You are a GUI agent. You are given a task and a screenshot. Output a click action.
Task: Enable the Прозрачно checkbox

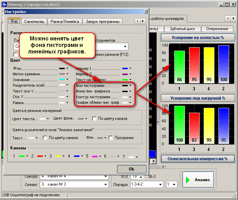click(x=111, y=138)
